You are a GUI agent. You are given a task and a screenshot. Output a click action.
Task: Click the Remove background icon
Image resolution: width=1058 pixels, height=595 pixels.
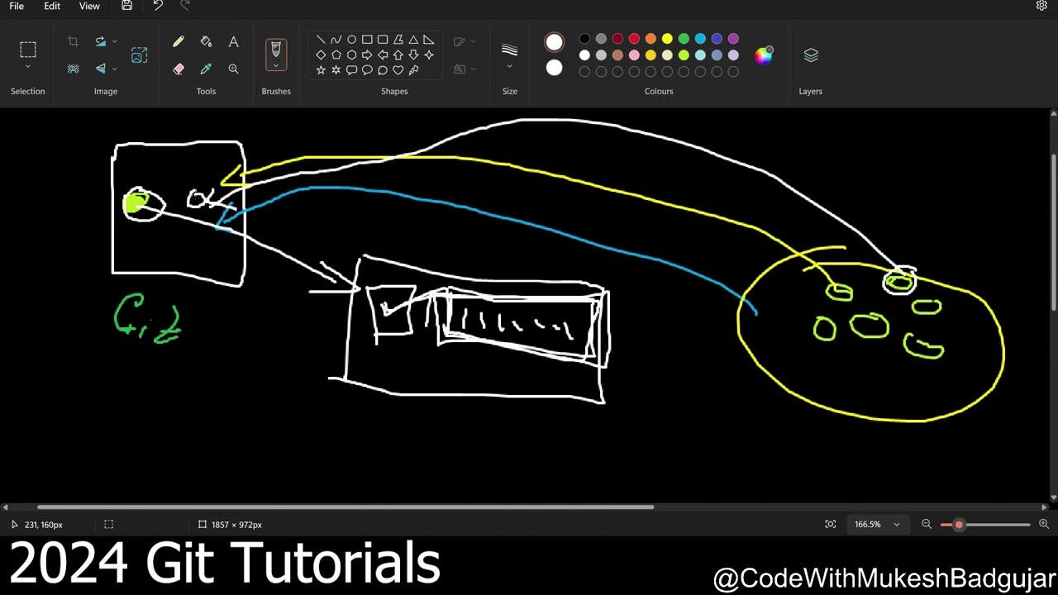click(x=73, y=69)
